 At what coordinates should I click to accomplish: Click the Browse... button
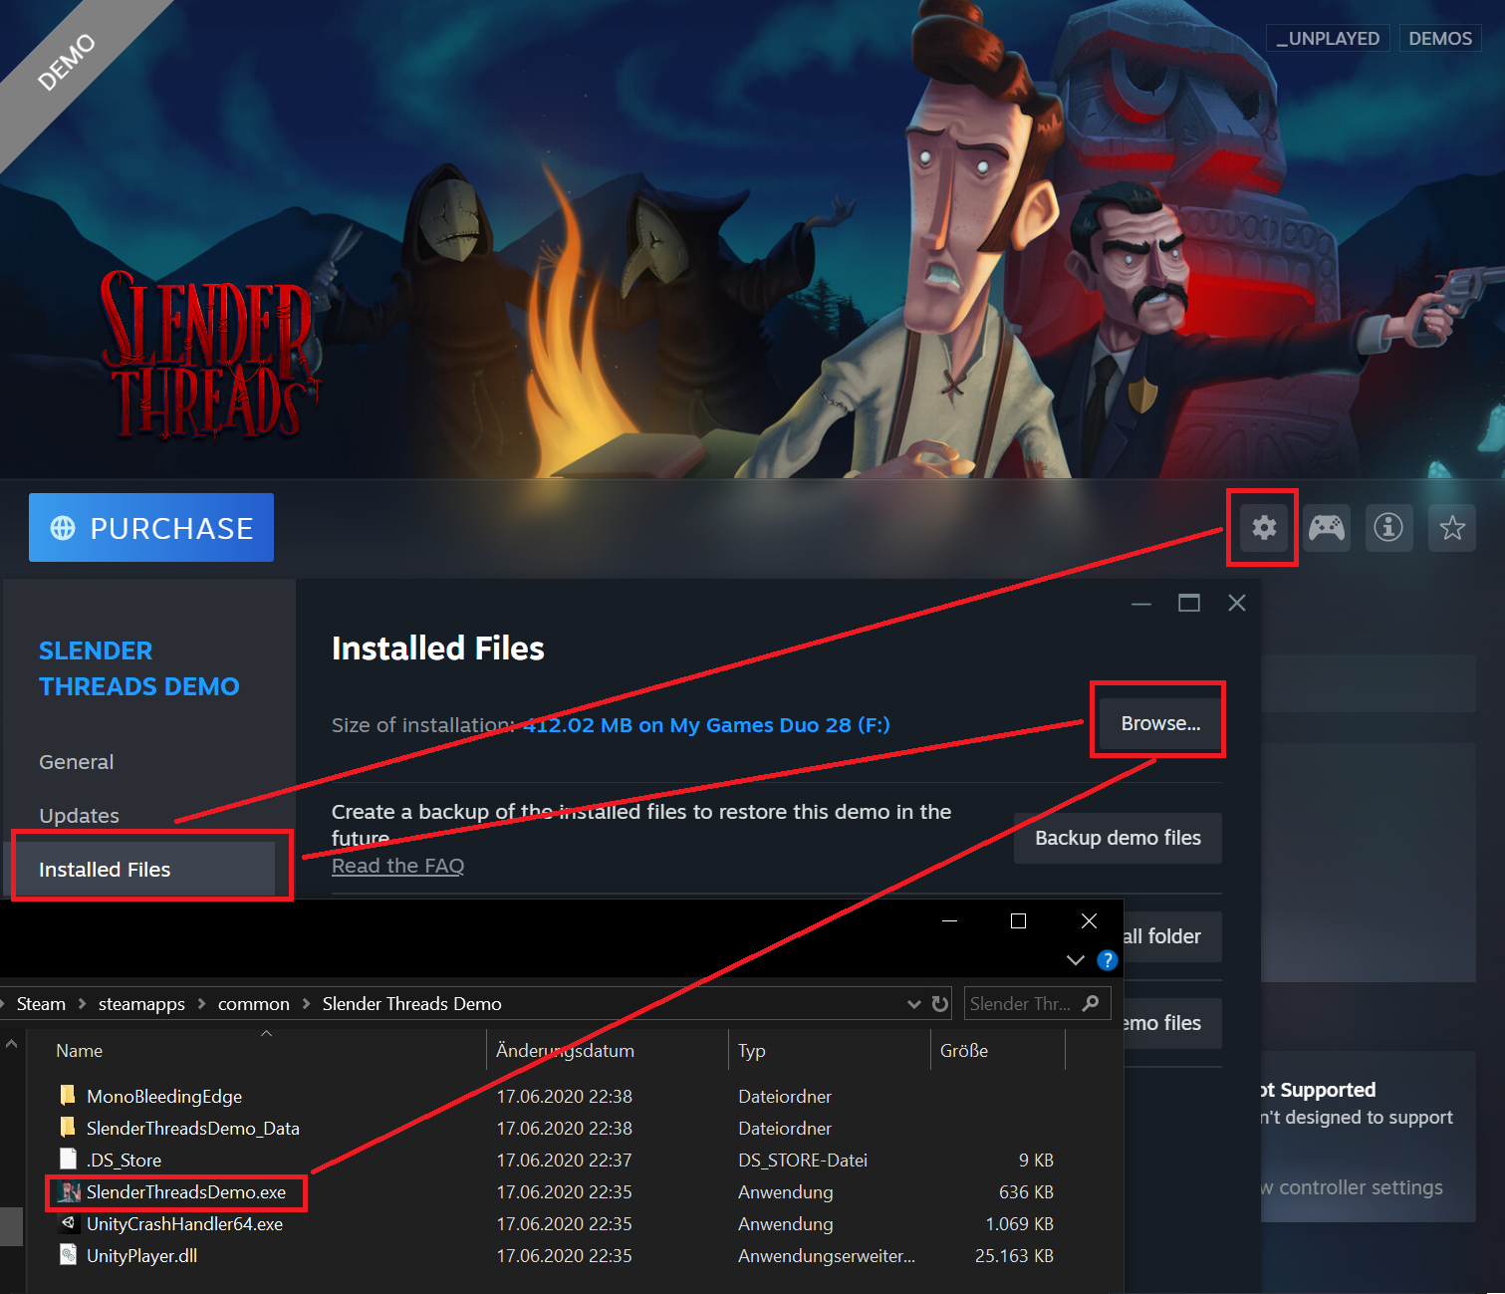point(1160,723)
